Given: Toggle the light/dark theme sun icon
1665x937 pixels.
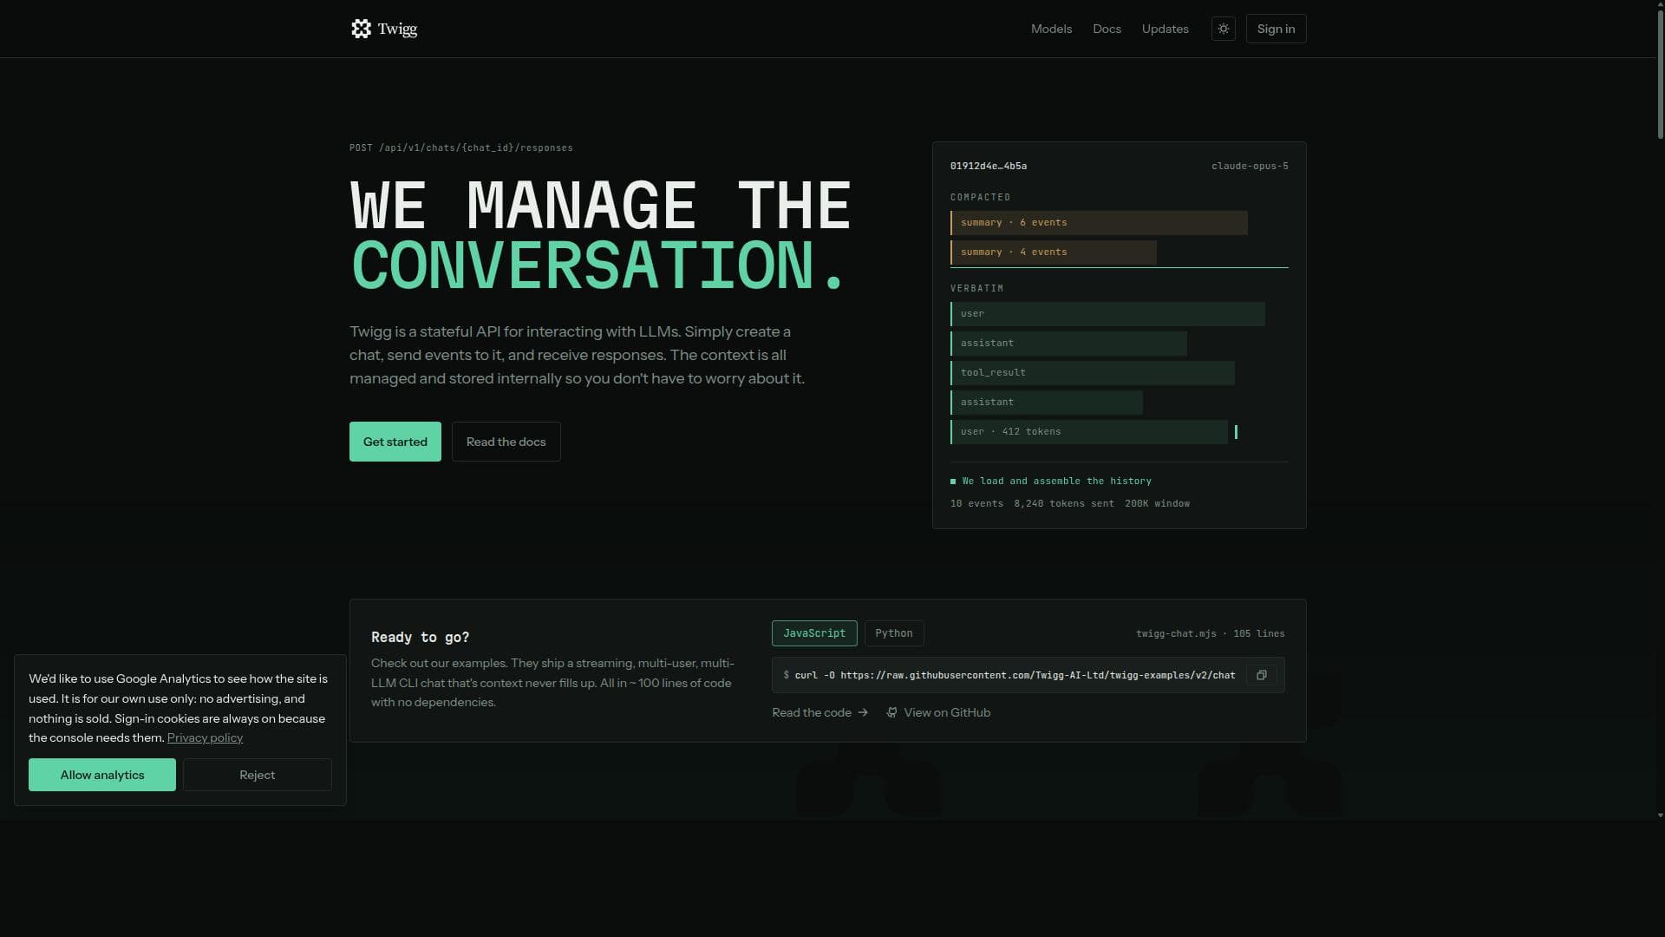Looking at the screenshot, I should 1224,29.
